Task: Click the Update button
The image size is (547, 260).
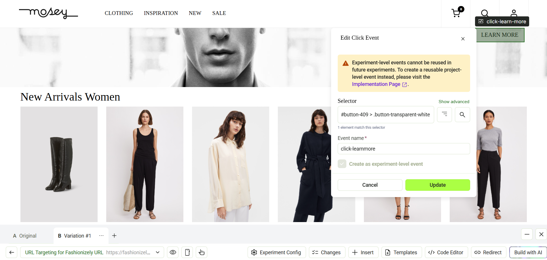Action: (438, 185)
